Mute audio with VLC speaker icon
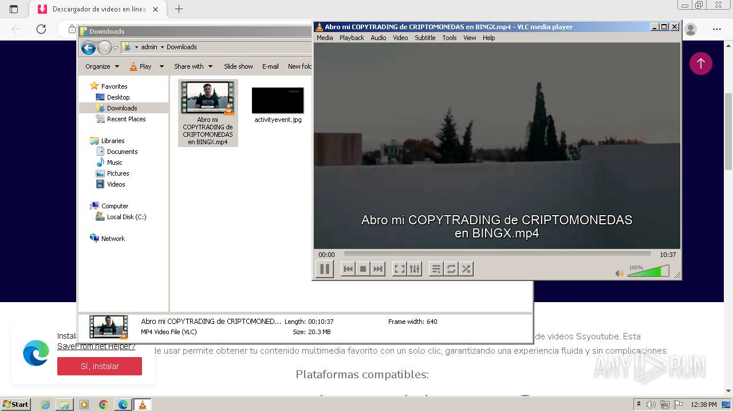733x412 pixels. pos(619,274)
